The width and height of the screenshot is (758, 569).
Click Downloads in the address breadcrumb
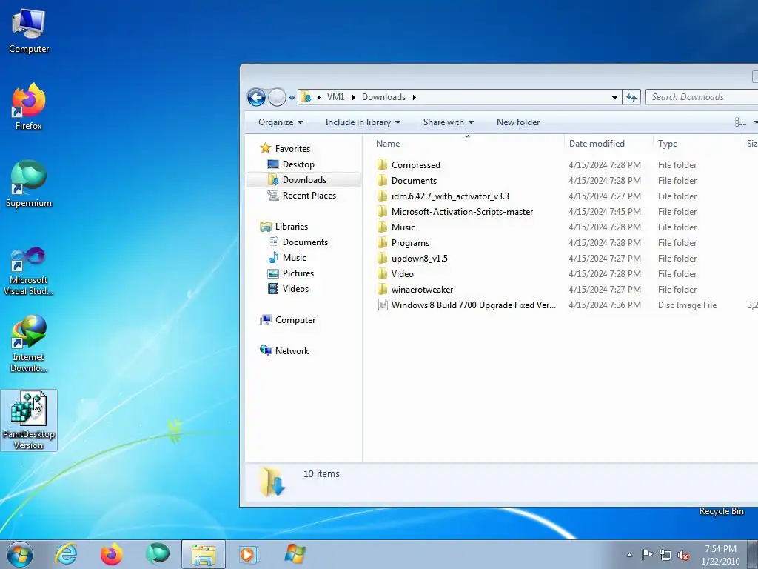point(384,97)
